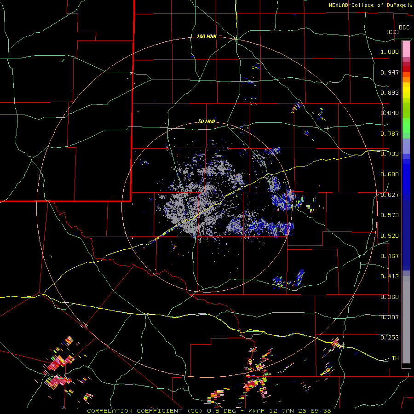The width and height of the screenshot is (414, 414).
Task: Click the black radar site dot at the ring center
Action: point(207,206)
